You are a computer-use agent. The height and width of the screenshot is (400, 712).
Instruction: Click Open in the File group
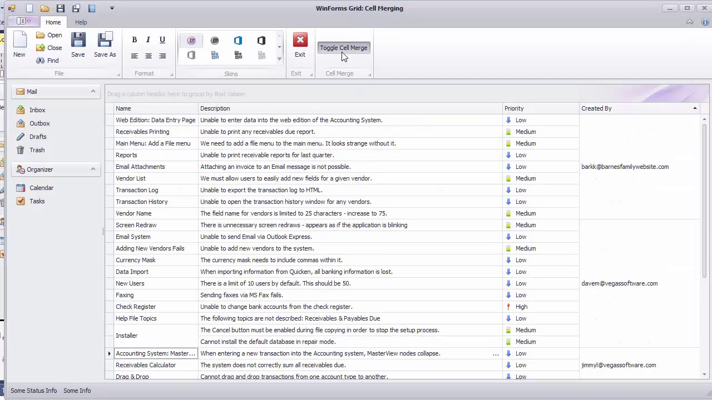[x=49, y=35]
